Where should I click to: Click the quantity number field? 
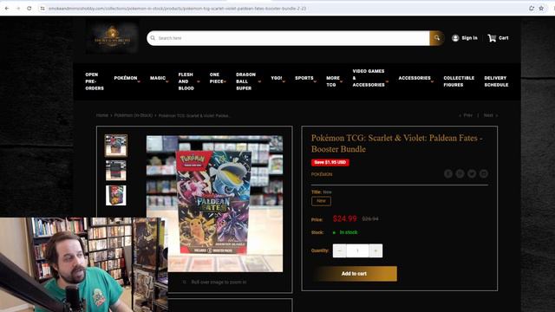357,250
